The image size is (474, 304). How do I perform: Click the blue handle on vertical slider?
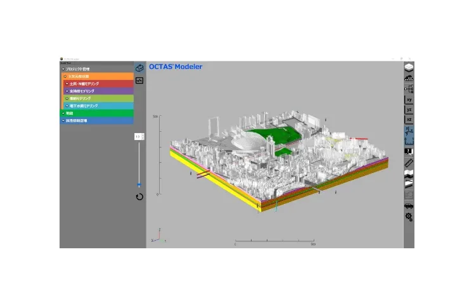pos(139,184)
